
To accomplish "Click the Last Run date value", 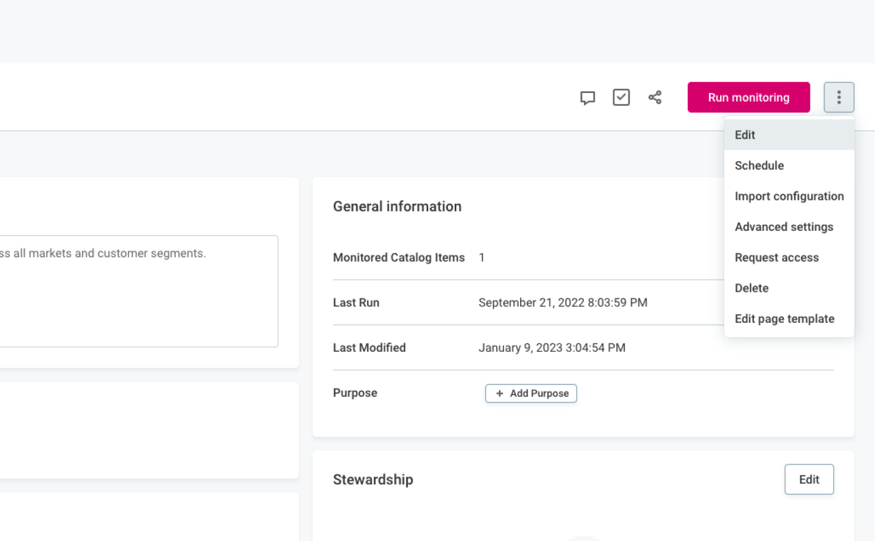I will click(563, 303).
